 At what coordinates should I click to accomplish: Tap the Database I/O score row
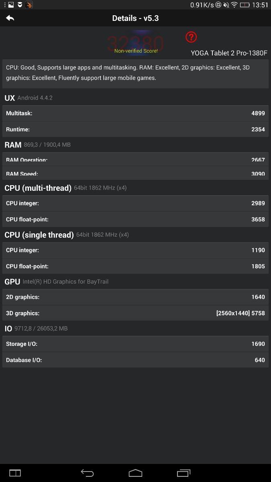pos(135,360)
